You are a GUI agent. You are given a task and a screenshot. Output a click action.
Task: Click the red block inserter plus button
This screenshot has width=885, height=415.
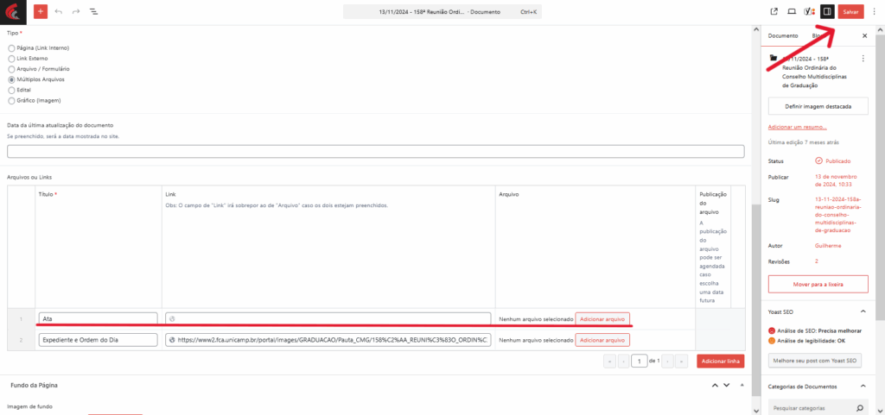pyautogui.click(x=41, y=12)
